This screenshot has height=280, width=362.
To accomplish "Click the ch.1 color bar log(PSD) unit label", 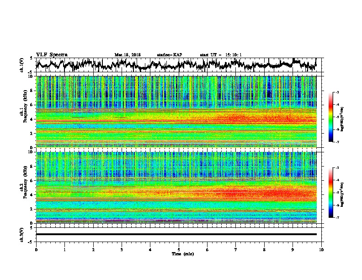I will click(x=342, y=119).
